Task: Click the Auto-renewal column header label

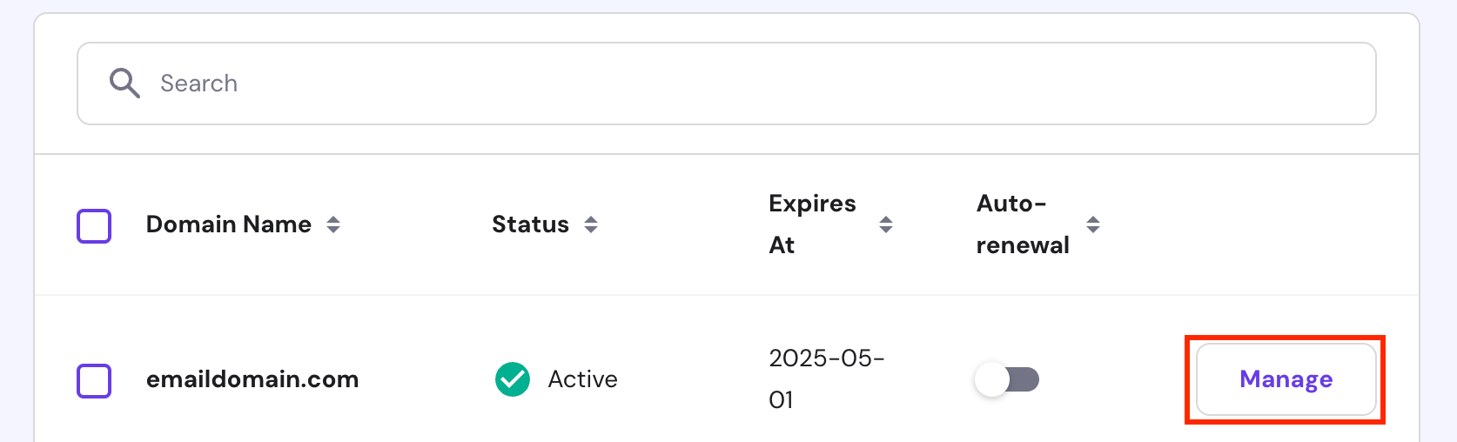Action: point(1023,224)
